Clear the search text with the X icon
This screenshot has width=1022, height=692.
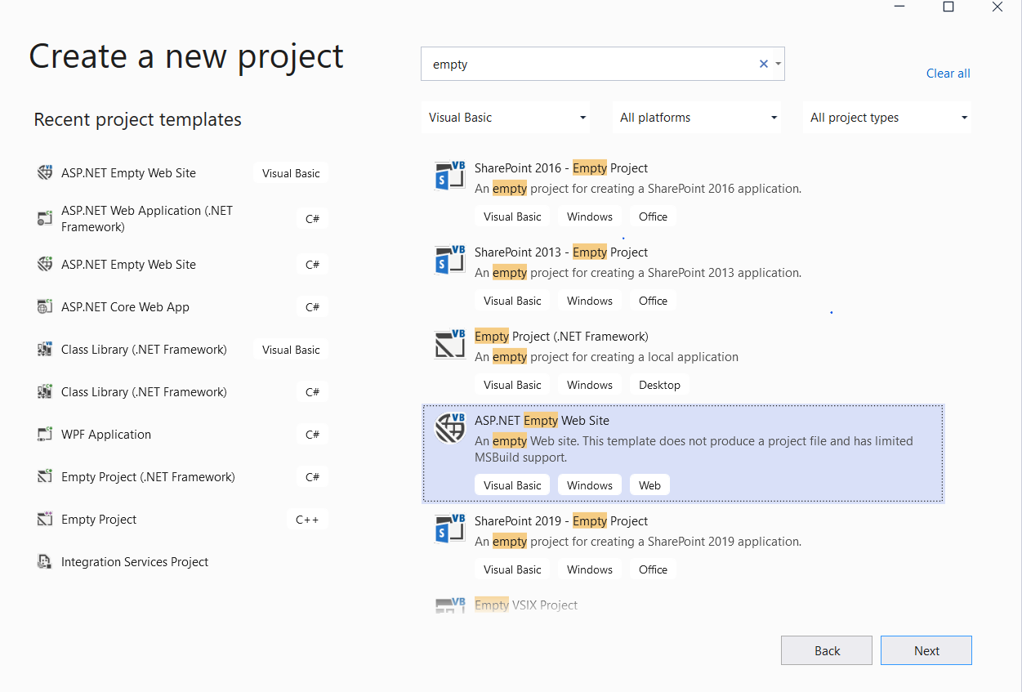764,64
